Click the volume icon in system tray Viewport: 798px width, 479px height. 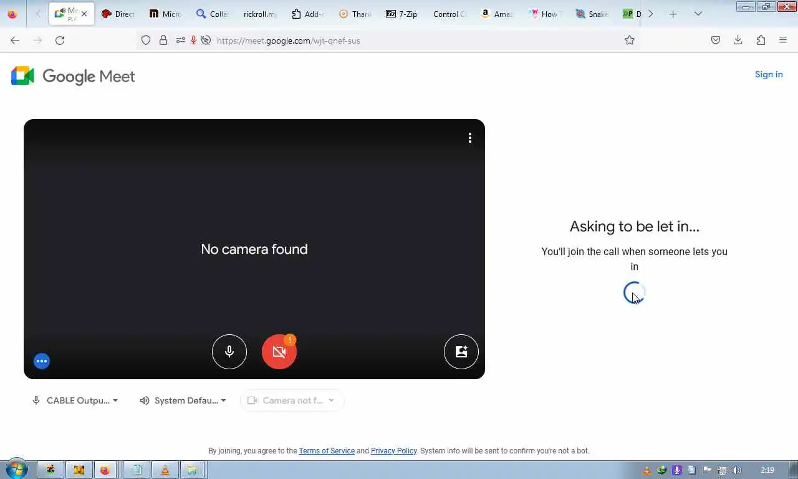pos(737,470)
